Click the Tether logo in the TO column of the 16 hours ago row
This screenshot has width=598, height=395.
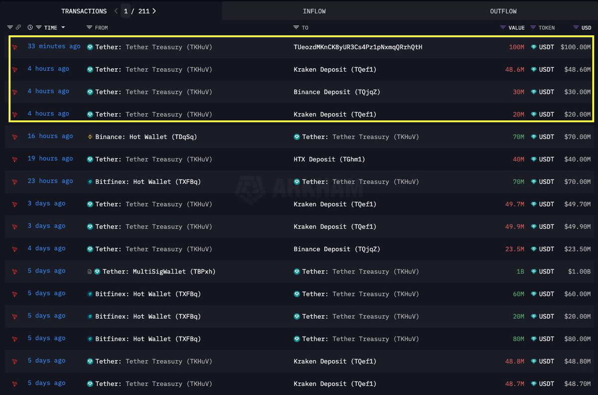coord(297,137)
